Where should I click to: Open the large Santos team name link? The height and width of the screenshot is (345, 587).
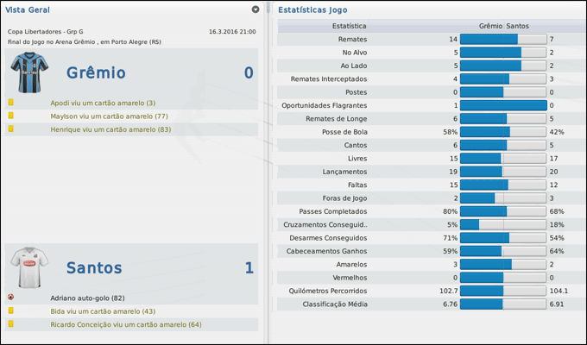[x=94, y=268]
